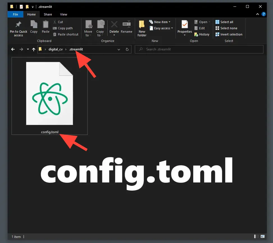Create a New folder

tap(142, 28)
